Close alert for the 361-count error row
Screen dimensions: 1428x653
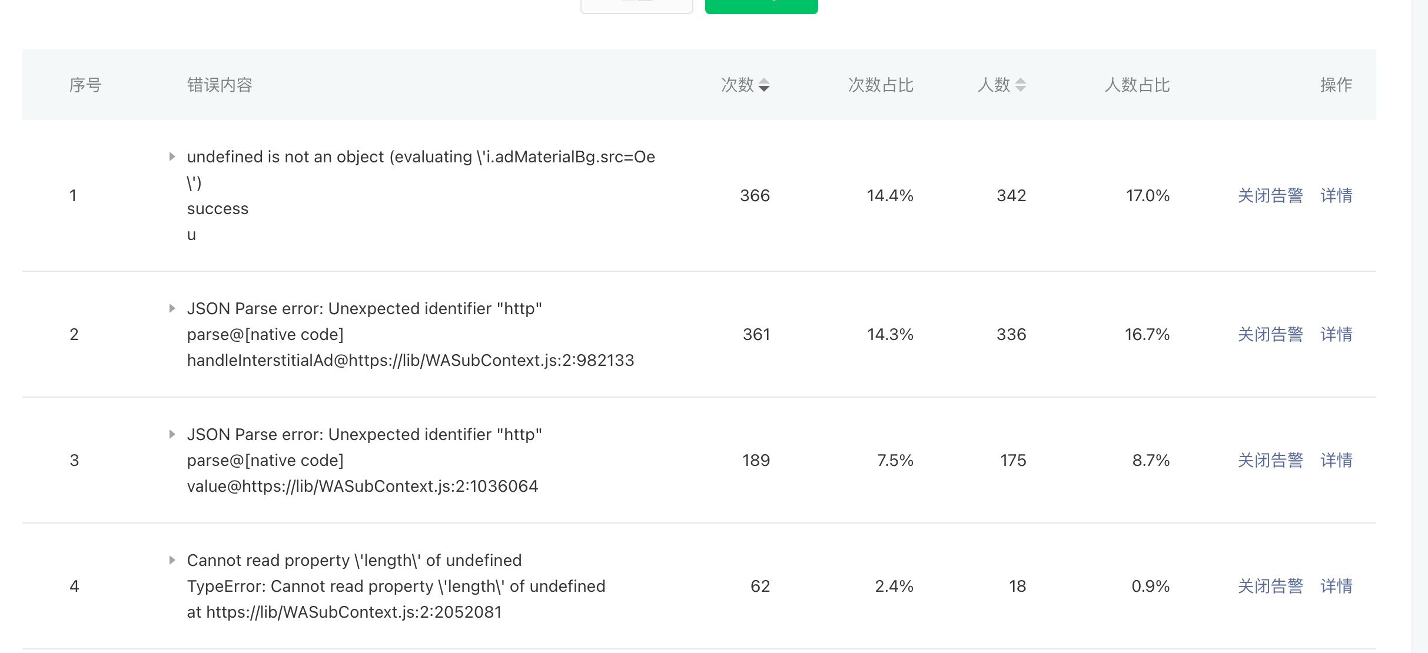tap(1270, 334)
